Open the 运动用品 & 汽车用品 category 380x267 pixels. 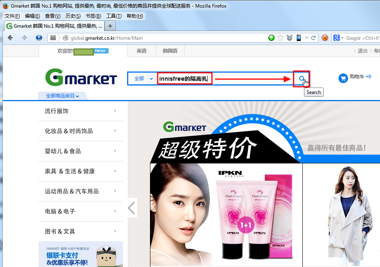click(72, 191)
